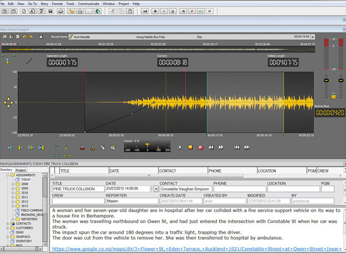Screen dimensions: 346x254
Task: Open the Tools menu
Action: [70, 4]
